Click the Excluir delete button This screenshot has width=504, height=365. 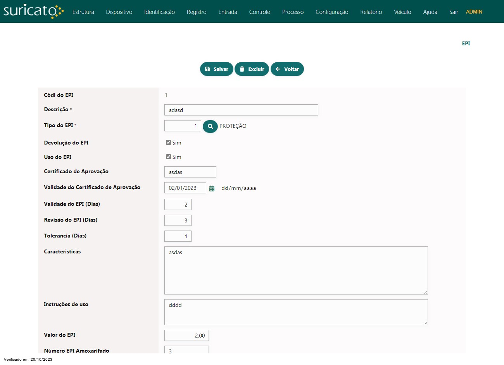(252, 69)
